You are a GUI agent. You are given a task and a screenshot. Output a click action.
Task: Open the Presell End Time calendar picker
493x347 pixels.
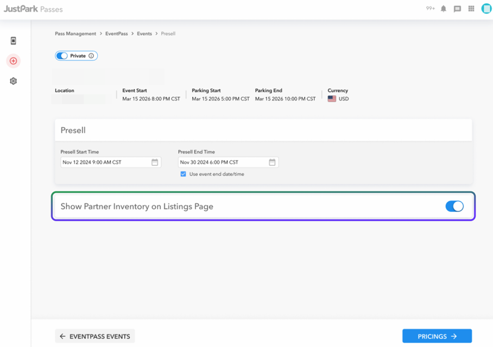pos(272,162)
